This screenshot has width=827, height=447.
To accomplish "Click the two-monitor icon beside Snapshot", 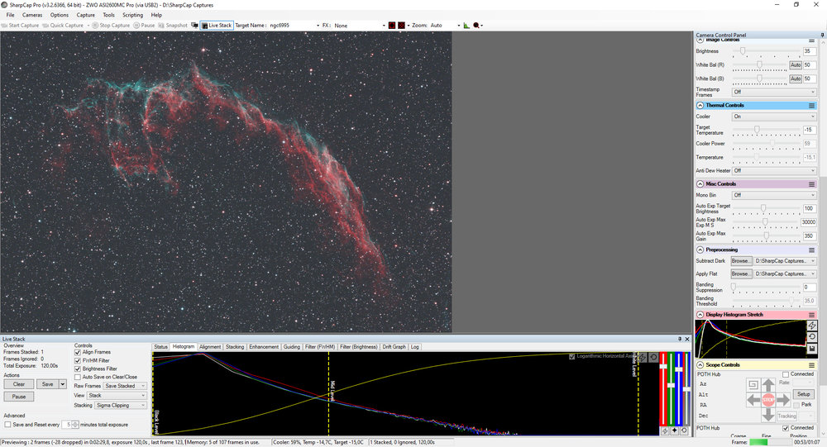I will (194, 26).
